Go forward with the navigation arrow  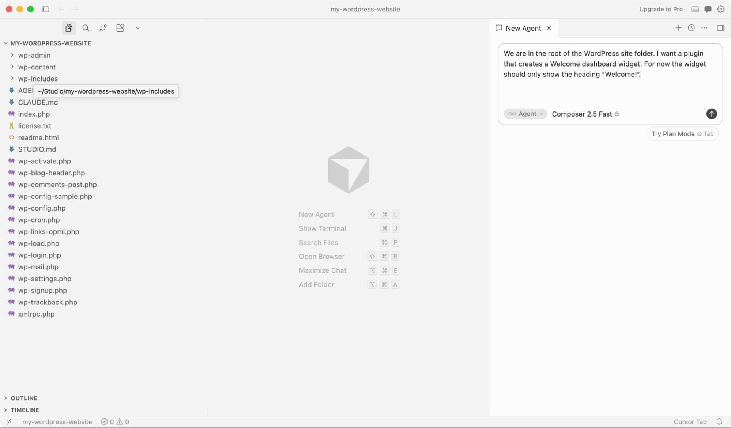point(74,9)
